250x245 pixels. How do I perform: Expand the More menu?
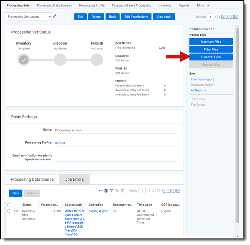click(203, 6)
